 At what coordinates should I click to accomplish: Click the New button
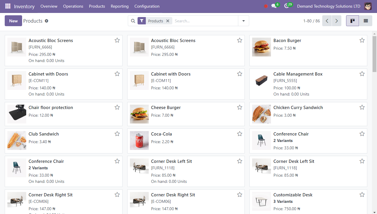pos(13,21)
